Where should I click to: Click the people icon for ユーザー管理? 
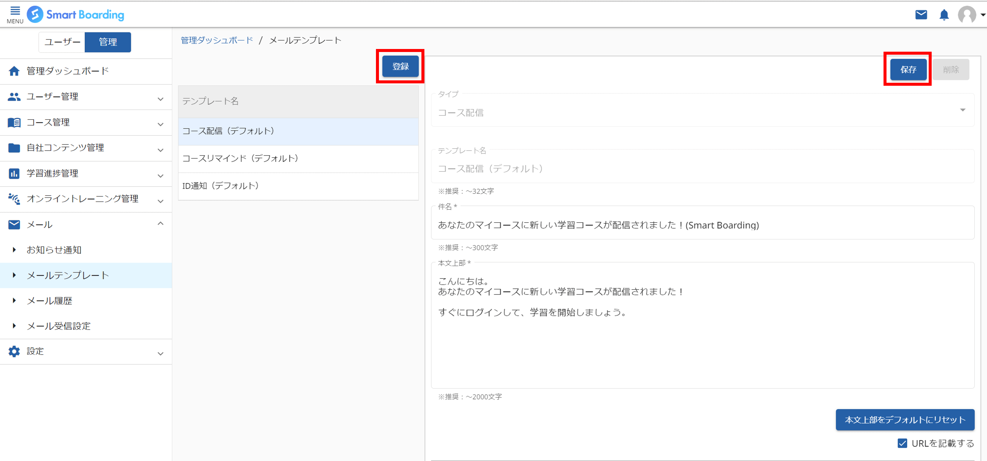click(x=14, y=97)
